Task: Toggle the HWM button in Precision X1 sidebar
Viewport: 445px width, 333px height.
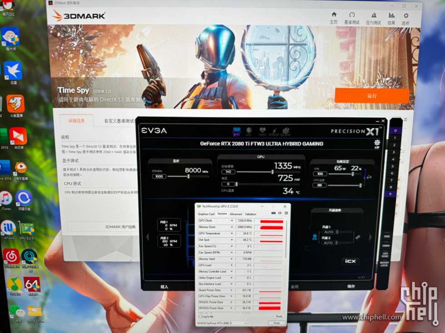Action: (x=386, y=246)
